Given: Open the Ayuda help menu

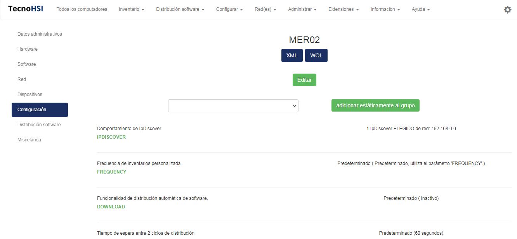Looking at the screenshot, I should 420,9.
